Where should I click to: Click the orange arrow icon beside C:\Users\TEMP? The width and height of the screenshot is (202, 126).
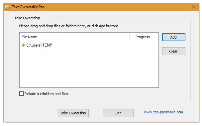click(23, 45)
